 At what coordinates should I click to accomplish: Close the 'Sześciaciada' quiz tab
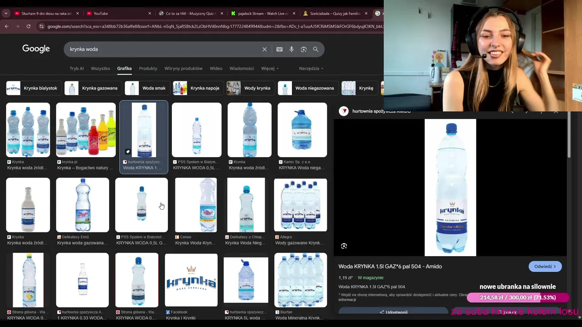(366, 13)
